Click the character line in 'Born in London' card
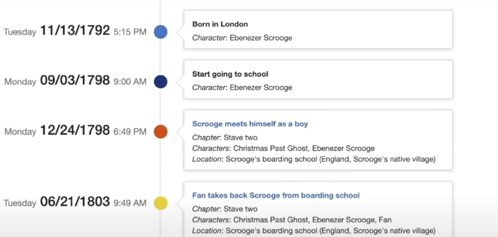The width and height of the screenshot is (498, 237). click(x=242, y=37)
